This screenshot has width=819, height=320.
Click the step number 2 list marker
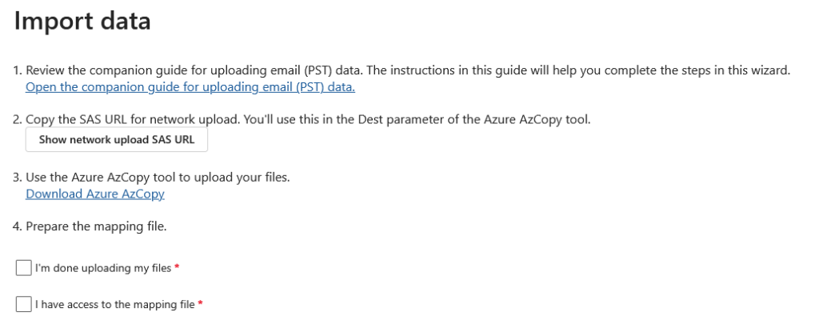pos(18,119)
